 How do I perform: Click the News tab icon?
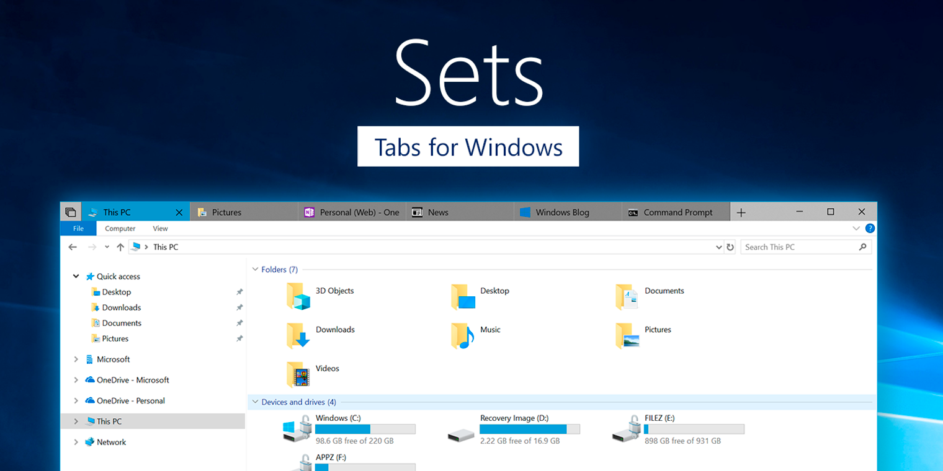pos(417,212)
